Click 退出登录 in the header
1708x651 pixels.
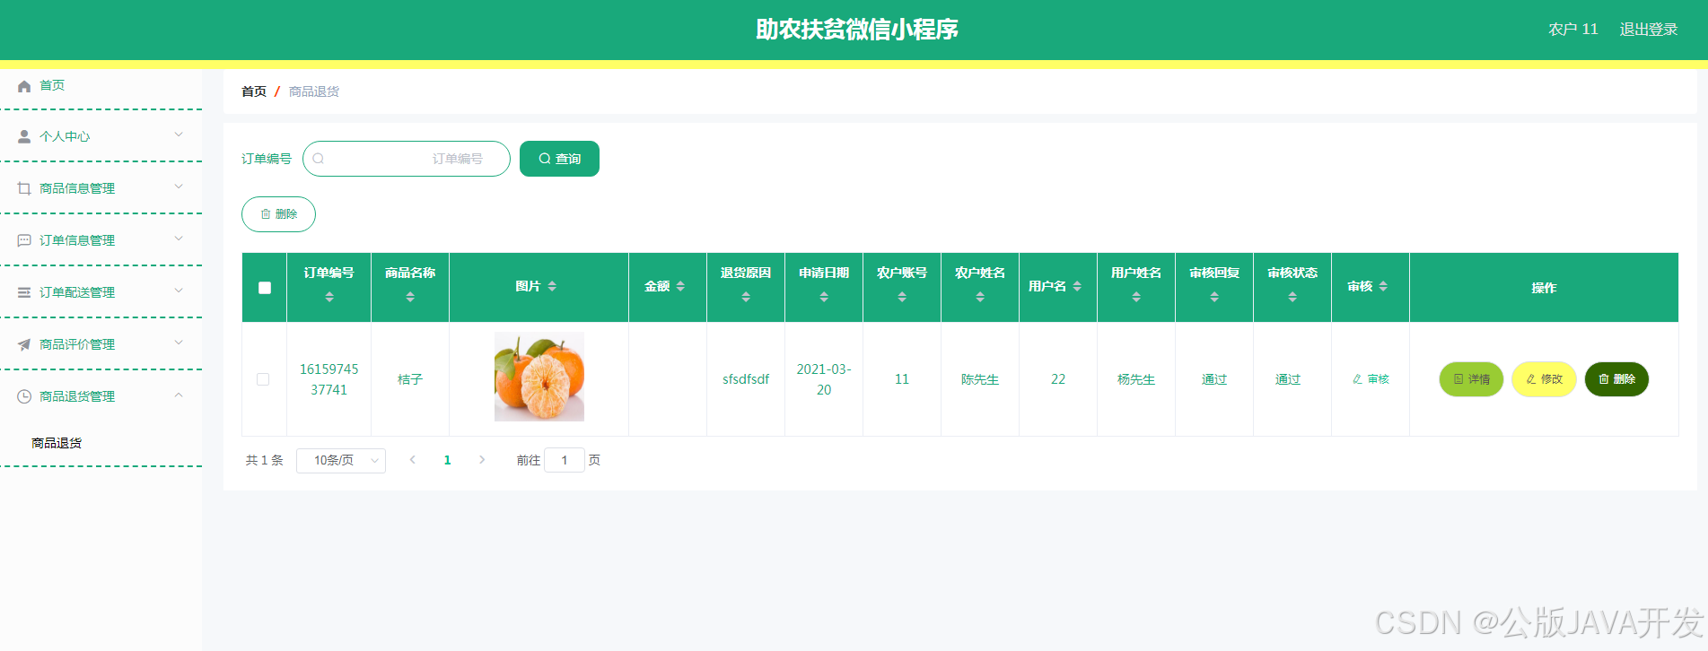[x=1648, y=30]
